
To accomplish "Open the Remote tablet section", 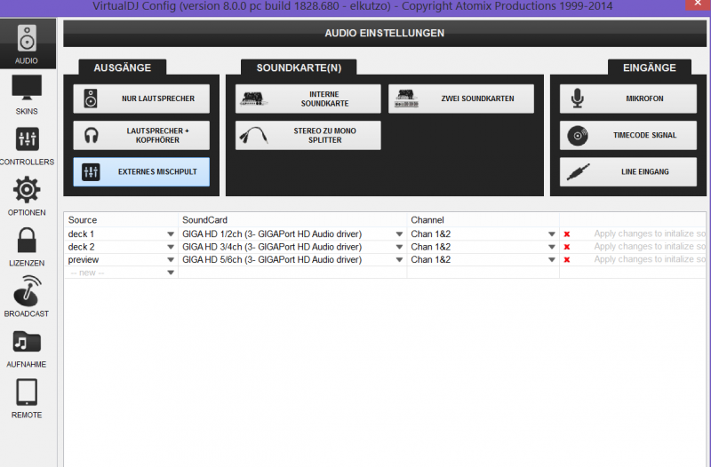I will 27,399.
